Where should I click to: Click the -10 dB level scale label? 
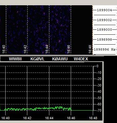pyautogui.click(x=99, y=73)
